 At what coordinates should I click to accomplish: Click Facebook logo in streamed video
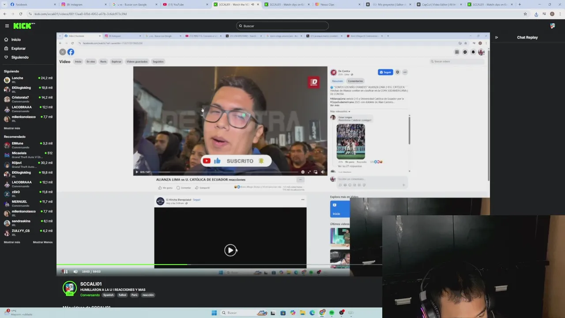[x=71, y=52]
